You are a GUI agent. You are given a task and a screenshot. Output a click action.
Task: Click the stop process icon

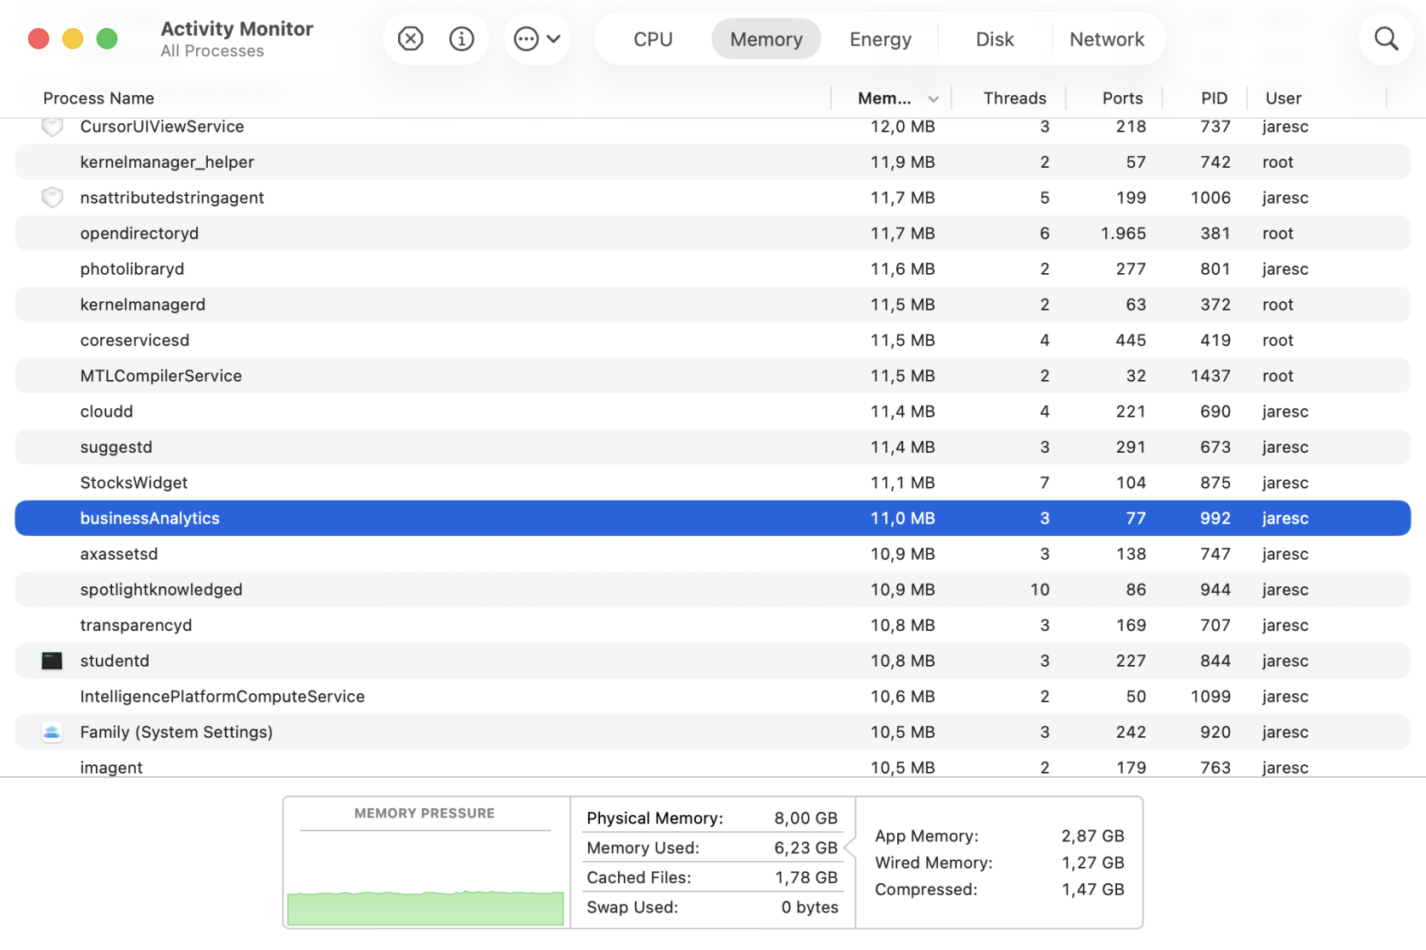tap(410, 39)
